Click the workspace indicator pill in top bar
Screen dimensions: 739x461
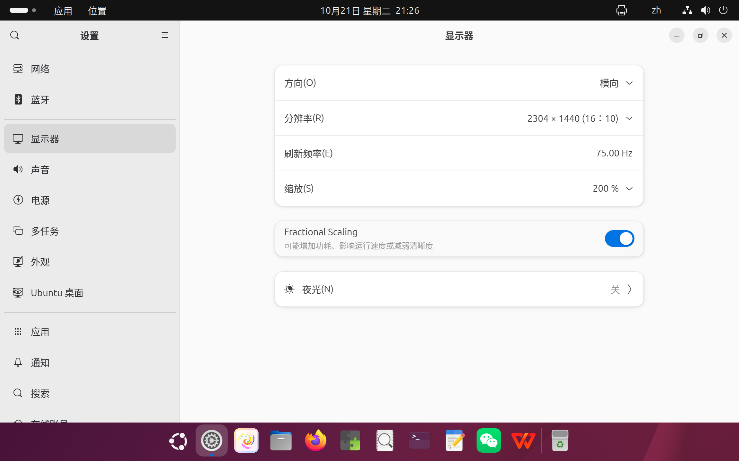[x=22, y=10]
